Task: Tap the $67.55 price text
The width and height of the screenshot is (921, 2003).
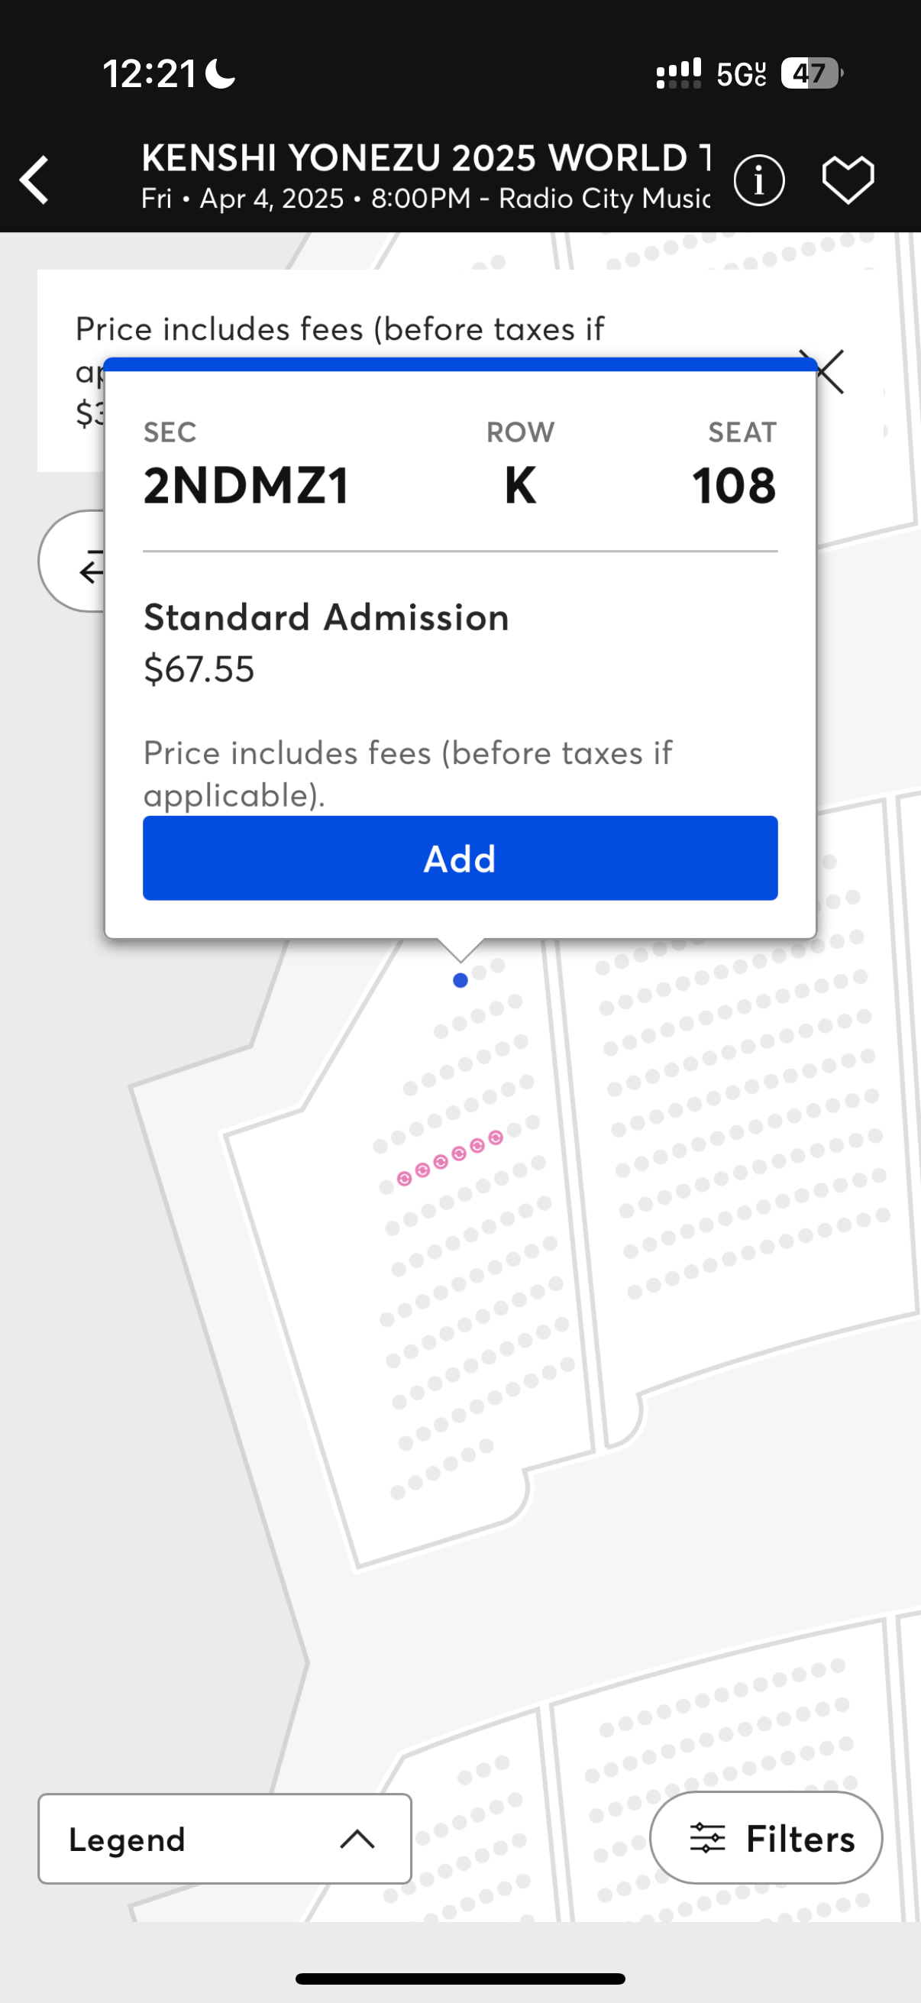Action: pos(199,668)
